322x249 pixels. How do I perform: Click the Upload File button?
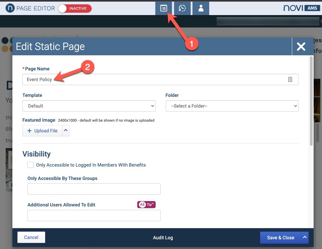click(43, 131)
